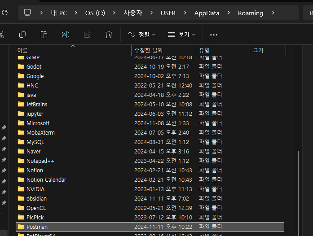313x236 pixels.
Task: Select the jupyter folder icon
Action: click(21, 114)
